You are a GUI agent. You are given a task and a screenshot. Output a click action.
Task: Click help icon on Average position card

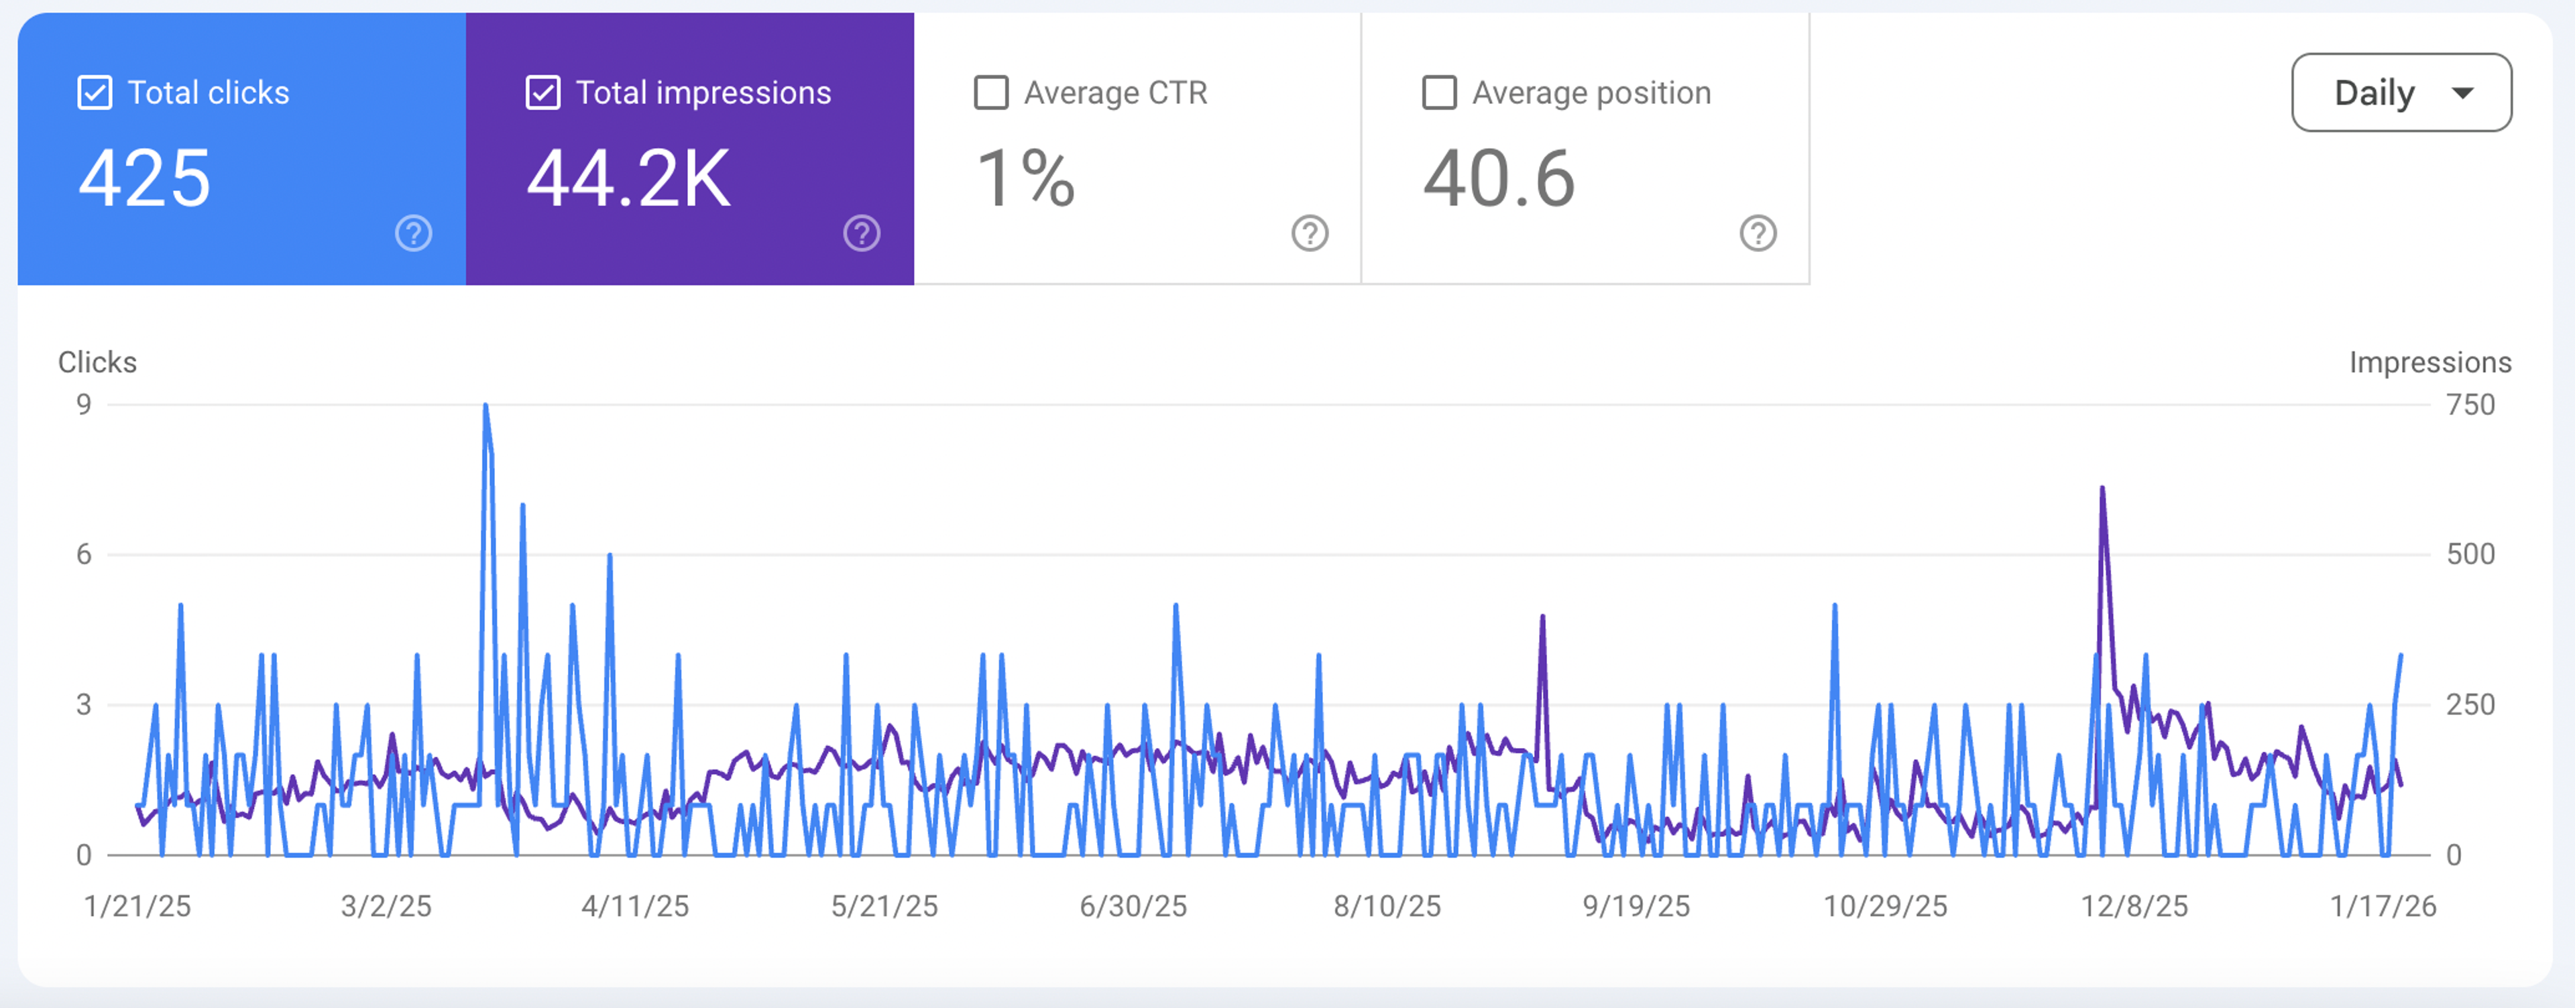(x=1758, y=233)
